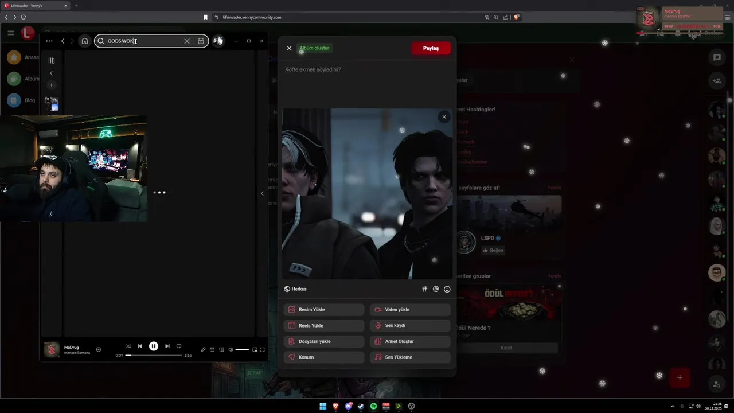
Task: Choose Ses Yükleme option
Action: tap(410, 357)
